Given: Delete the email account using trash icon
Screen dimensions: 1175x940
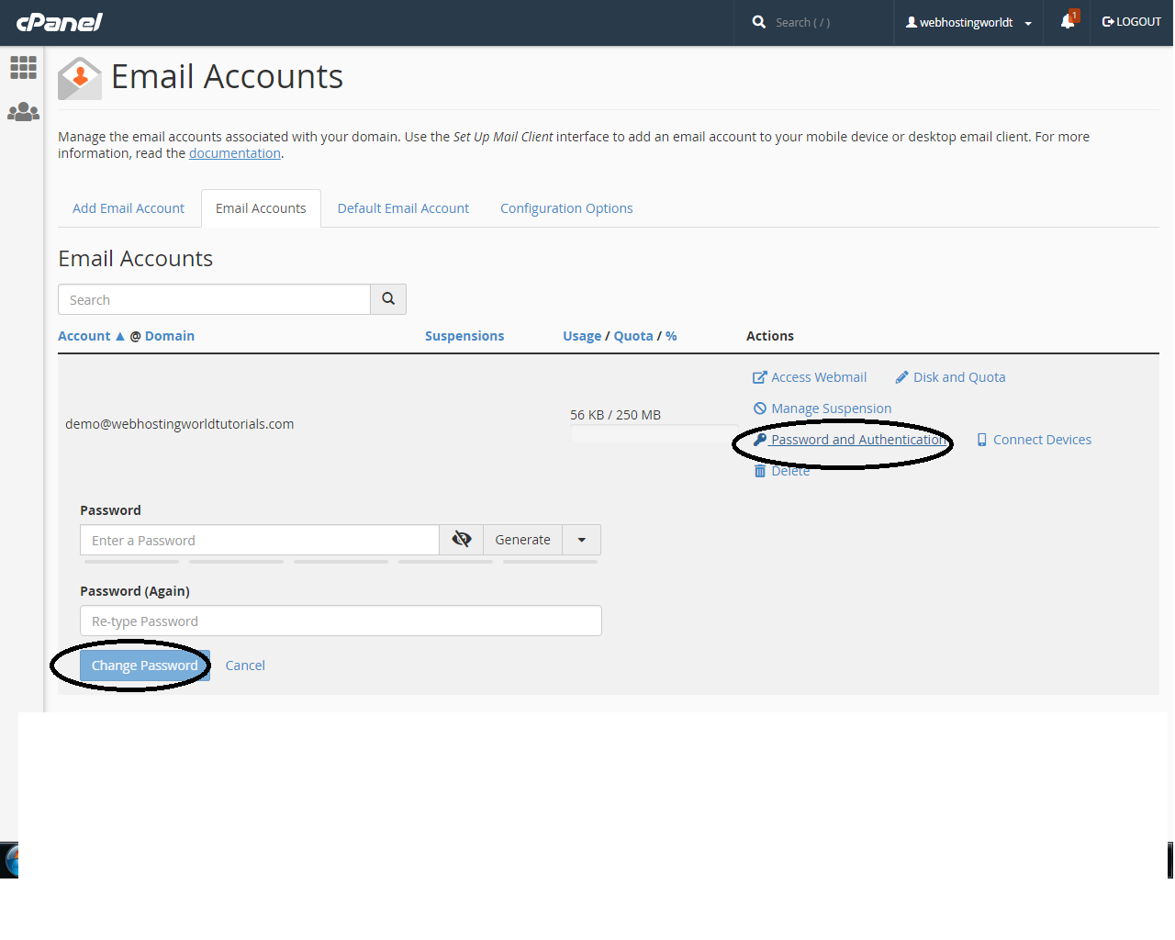Looking at the screenshot, I should coord(760,470).
